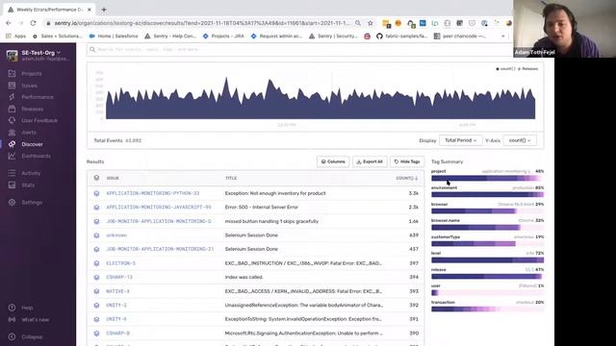Screen dimensions: 616x346
Task: Zoom page via magnifier icon in address bar
Action: [358, 23]
